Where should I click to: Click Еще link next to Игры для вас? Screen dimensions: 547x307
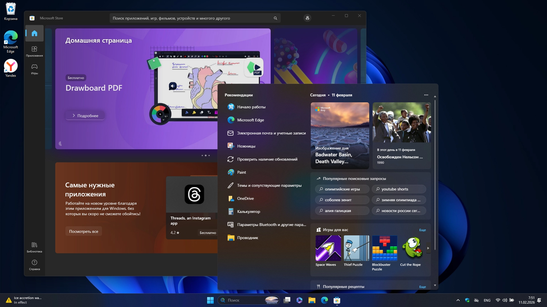coord(422,230)
